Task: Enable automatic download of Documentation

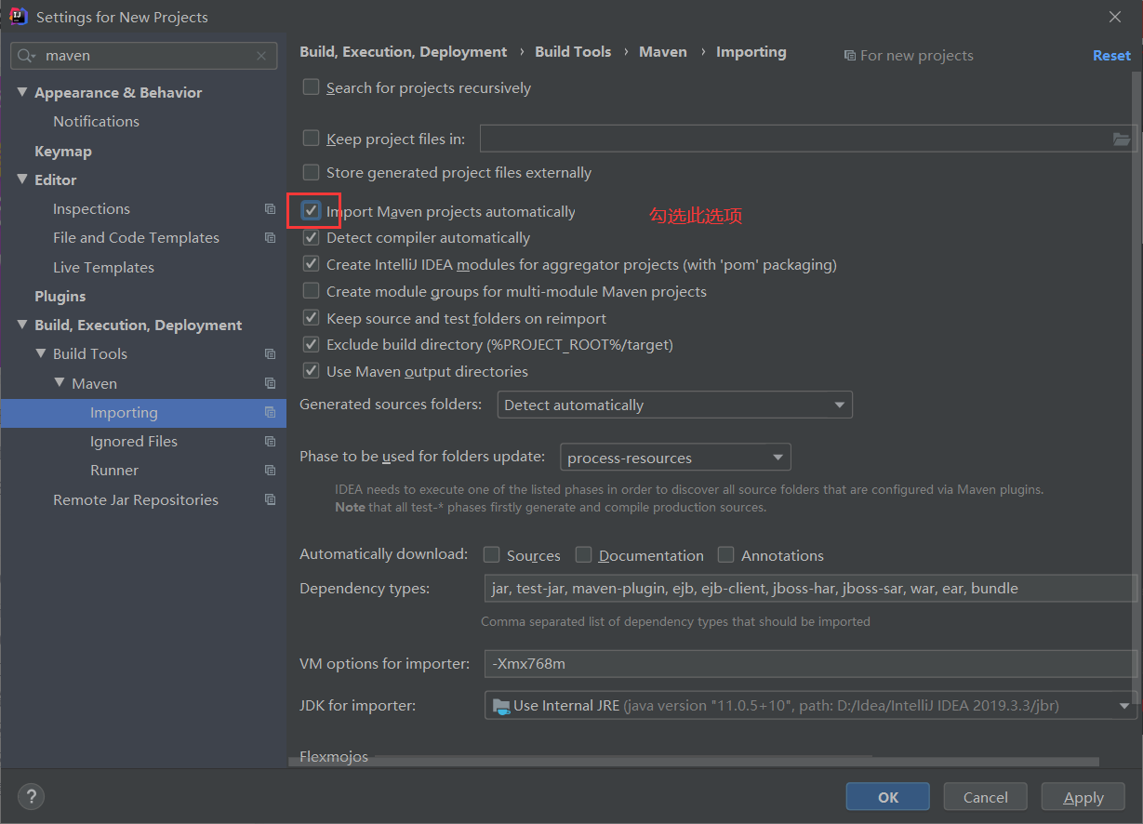Action: click(584, 555)
